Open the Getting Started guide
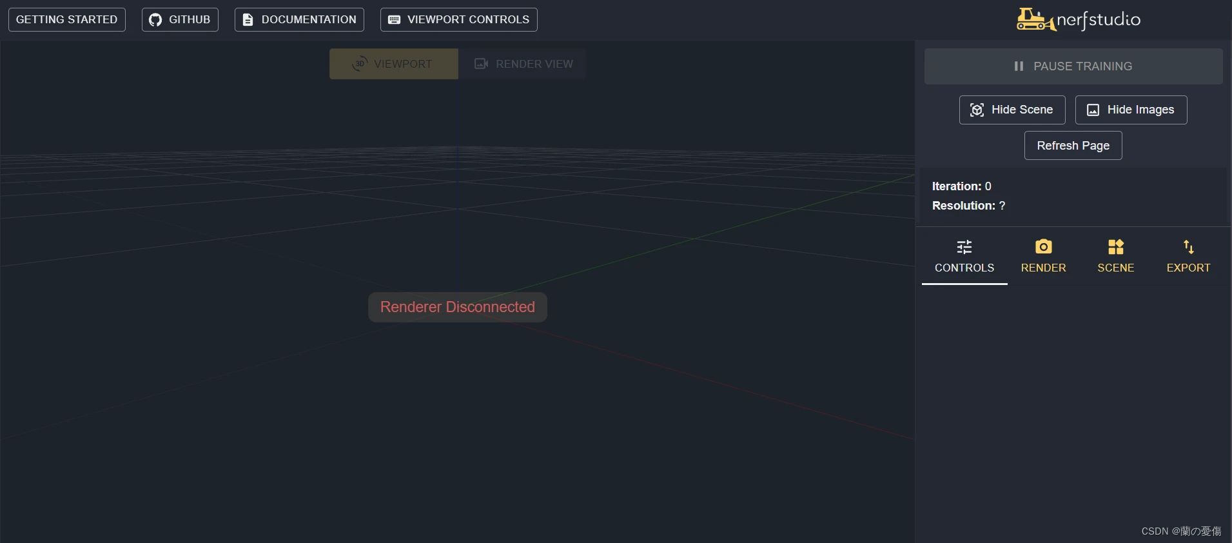The image size is (1232, 543). pos(66,19)
